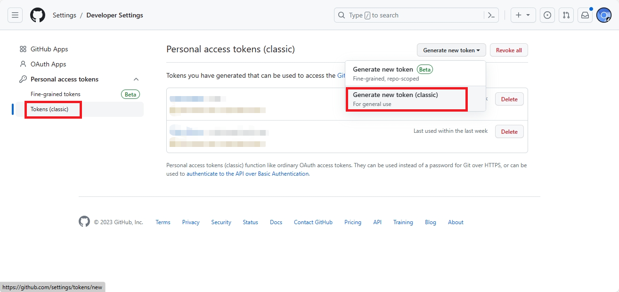Click the GitHub Octocat logo in header
Image resolution: width=619 pixels, height=292 pixels.
(38, 15)
